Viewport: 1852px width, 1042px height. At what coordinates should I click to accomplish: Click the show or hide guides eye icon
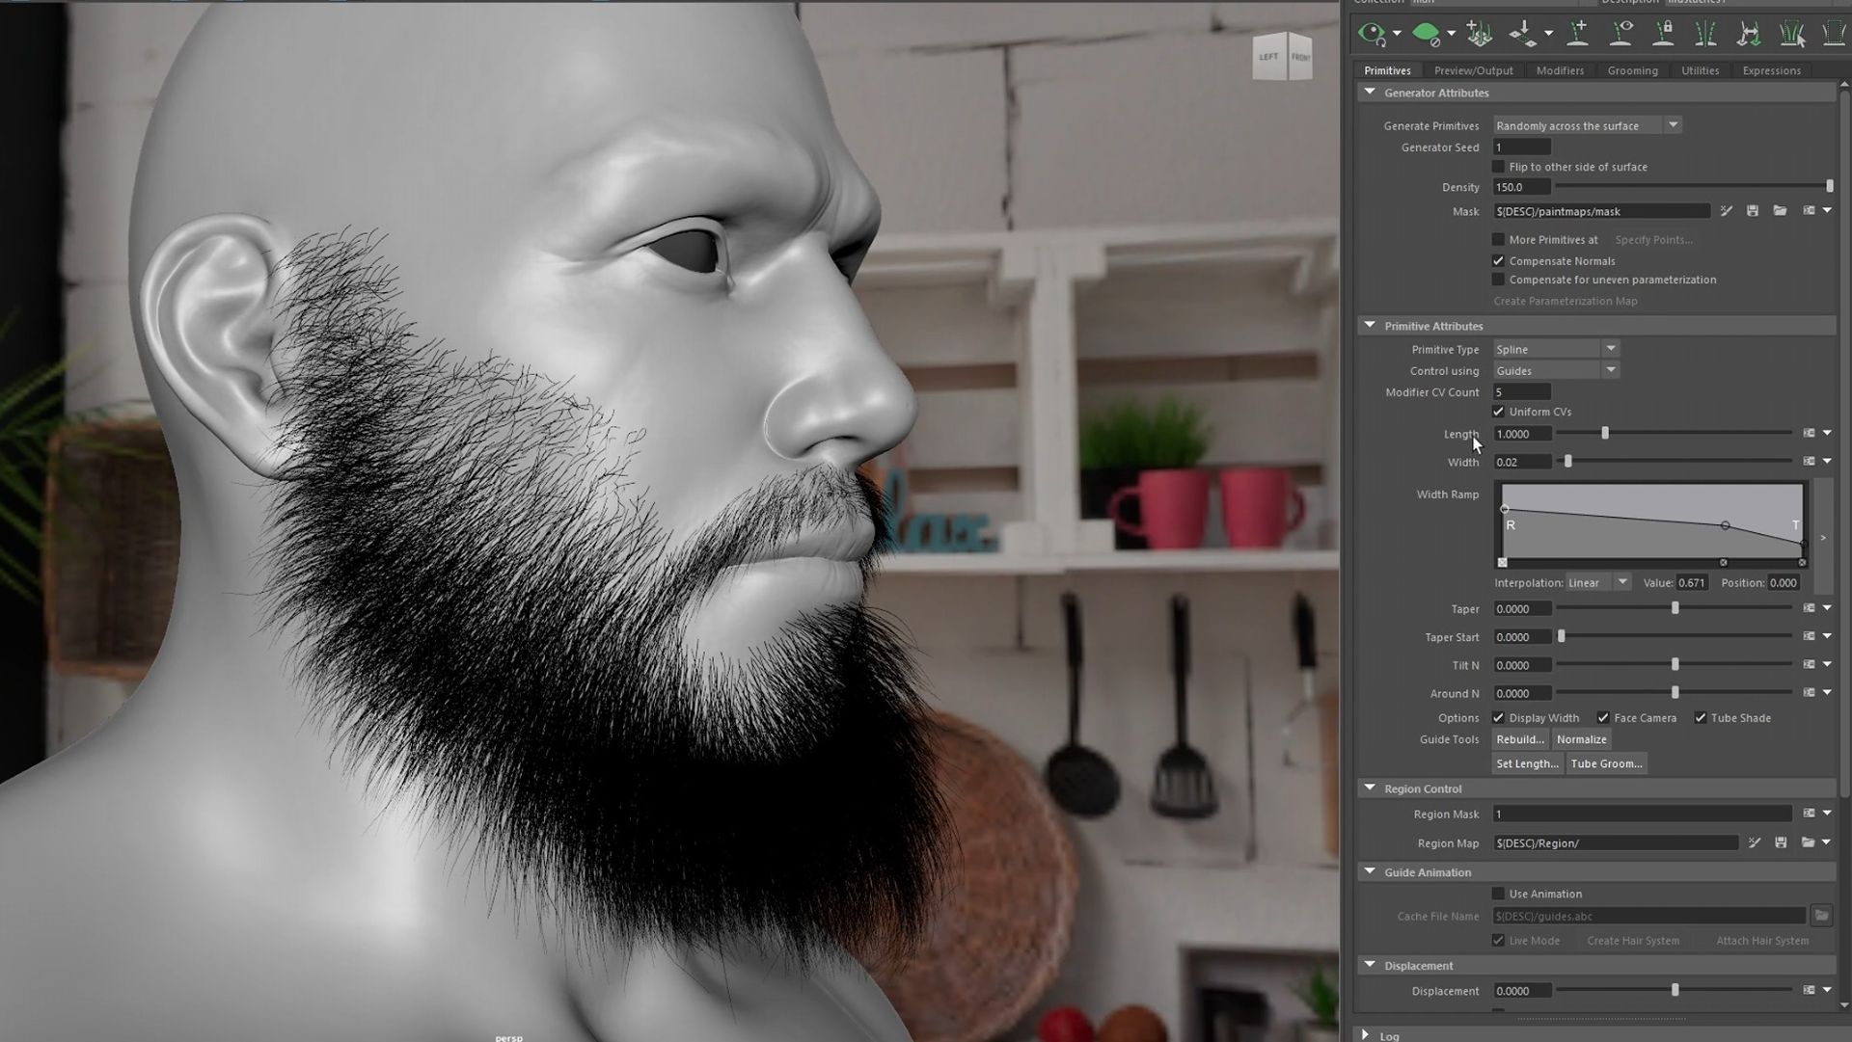point(1620,34)
